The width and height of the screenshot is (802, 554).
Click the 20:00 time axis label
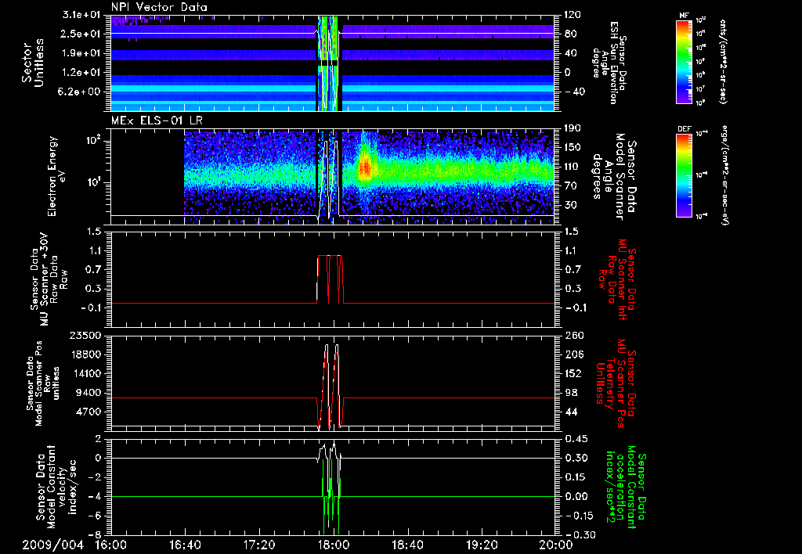coord(556,545)
